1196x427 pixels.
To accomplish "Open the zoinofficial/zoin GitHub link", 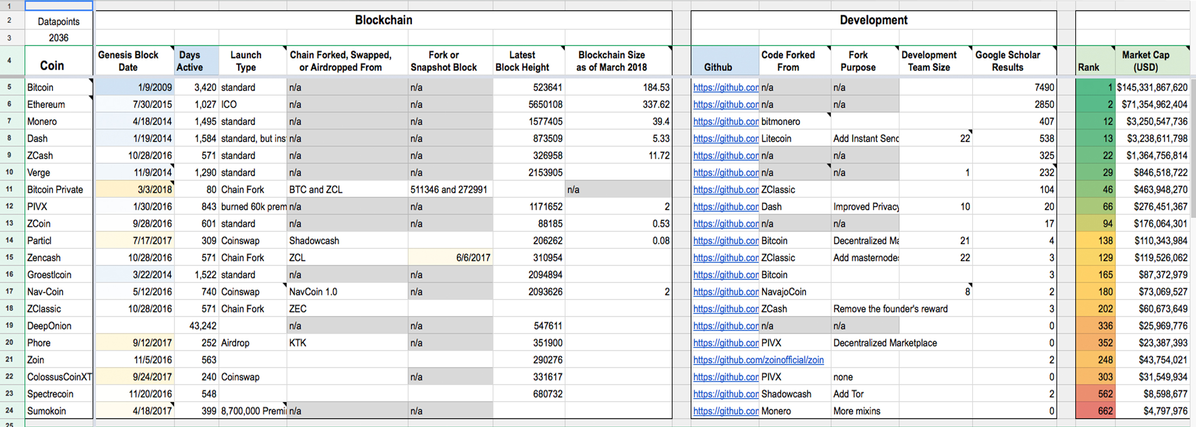I will coord(758,360).
